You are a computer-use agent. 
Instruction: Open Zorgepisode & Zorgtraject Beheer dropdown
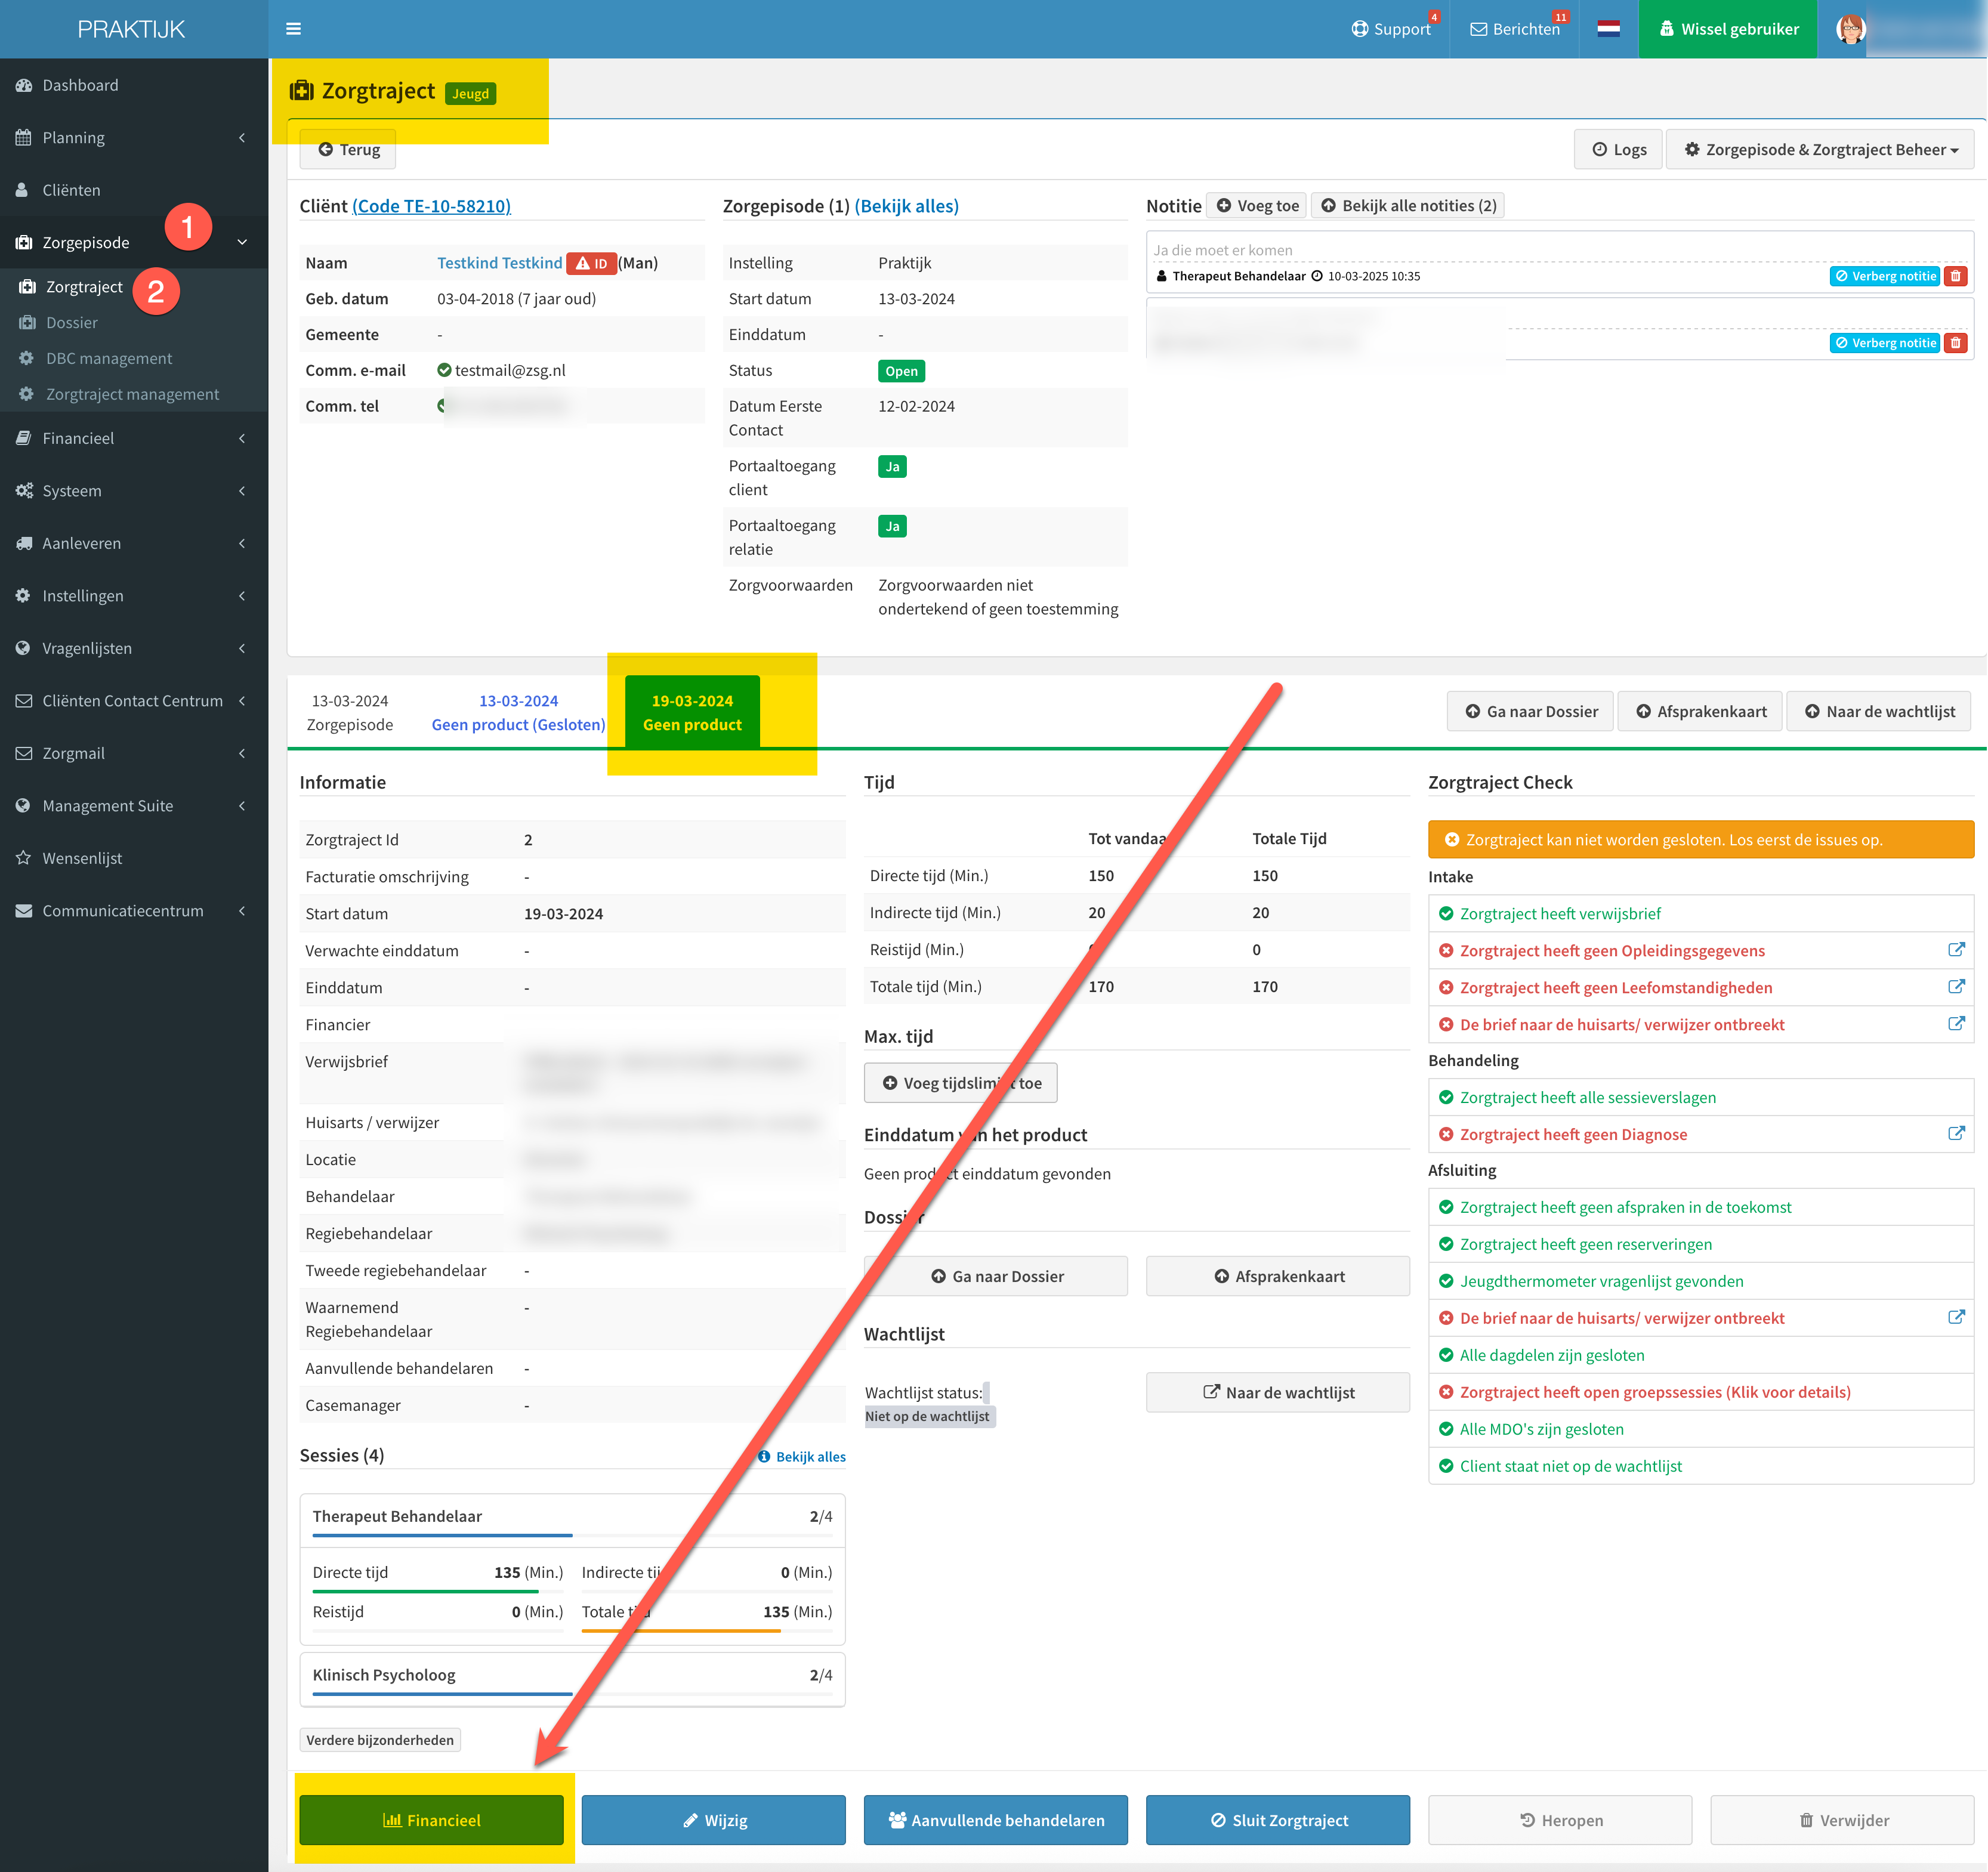pos(1820,149)
